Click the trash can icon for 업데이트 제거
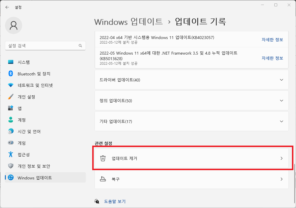 coord(103,158)
